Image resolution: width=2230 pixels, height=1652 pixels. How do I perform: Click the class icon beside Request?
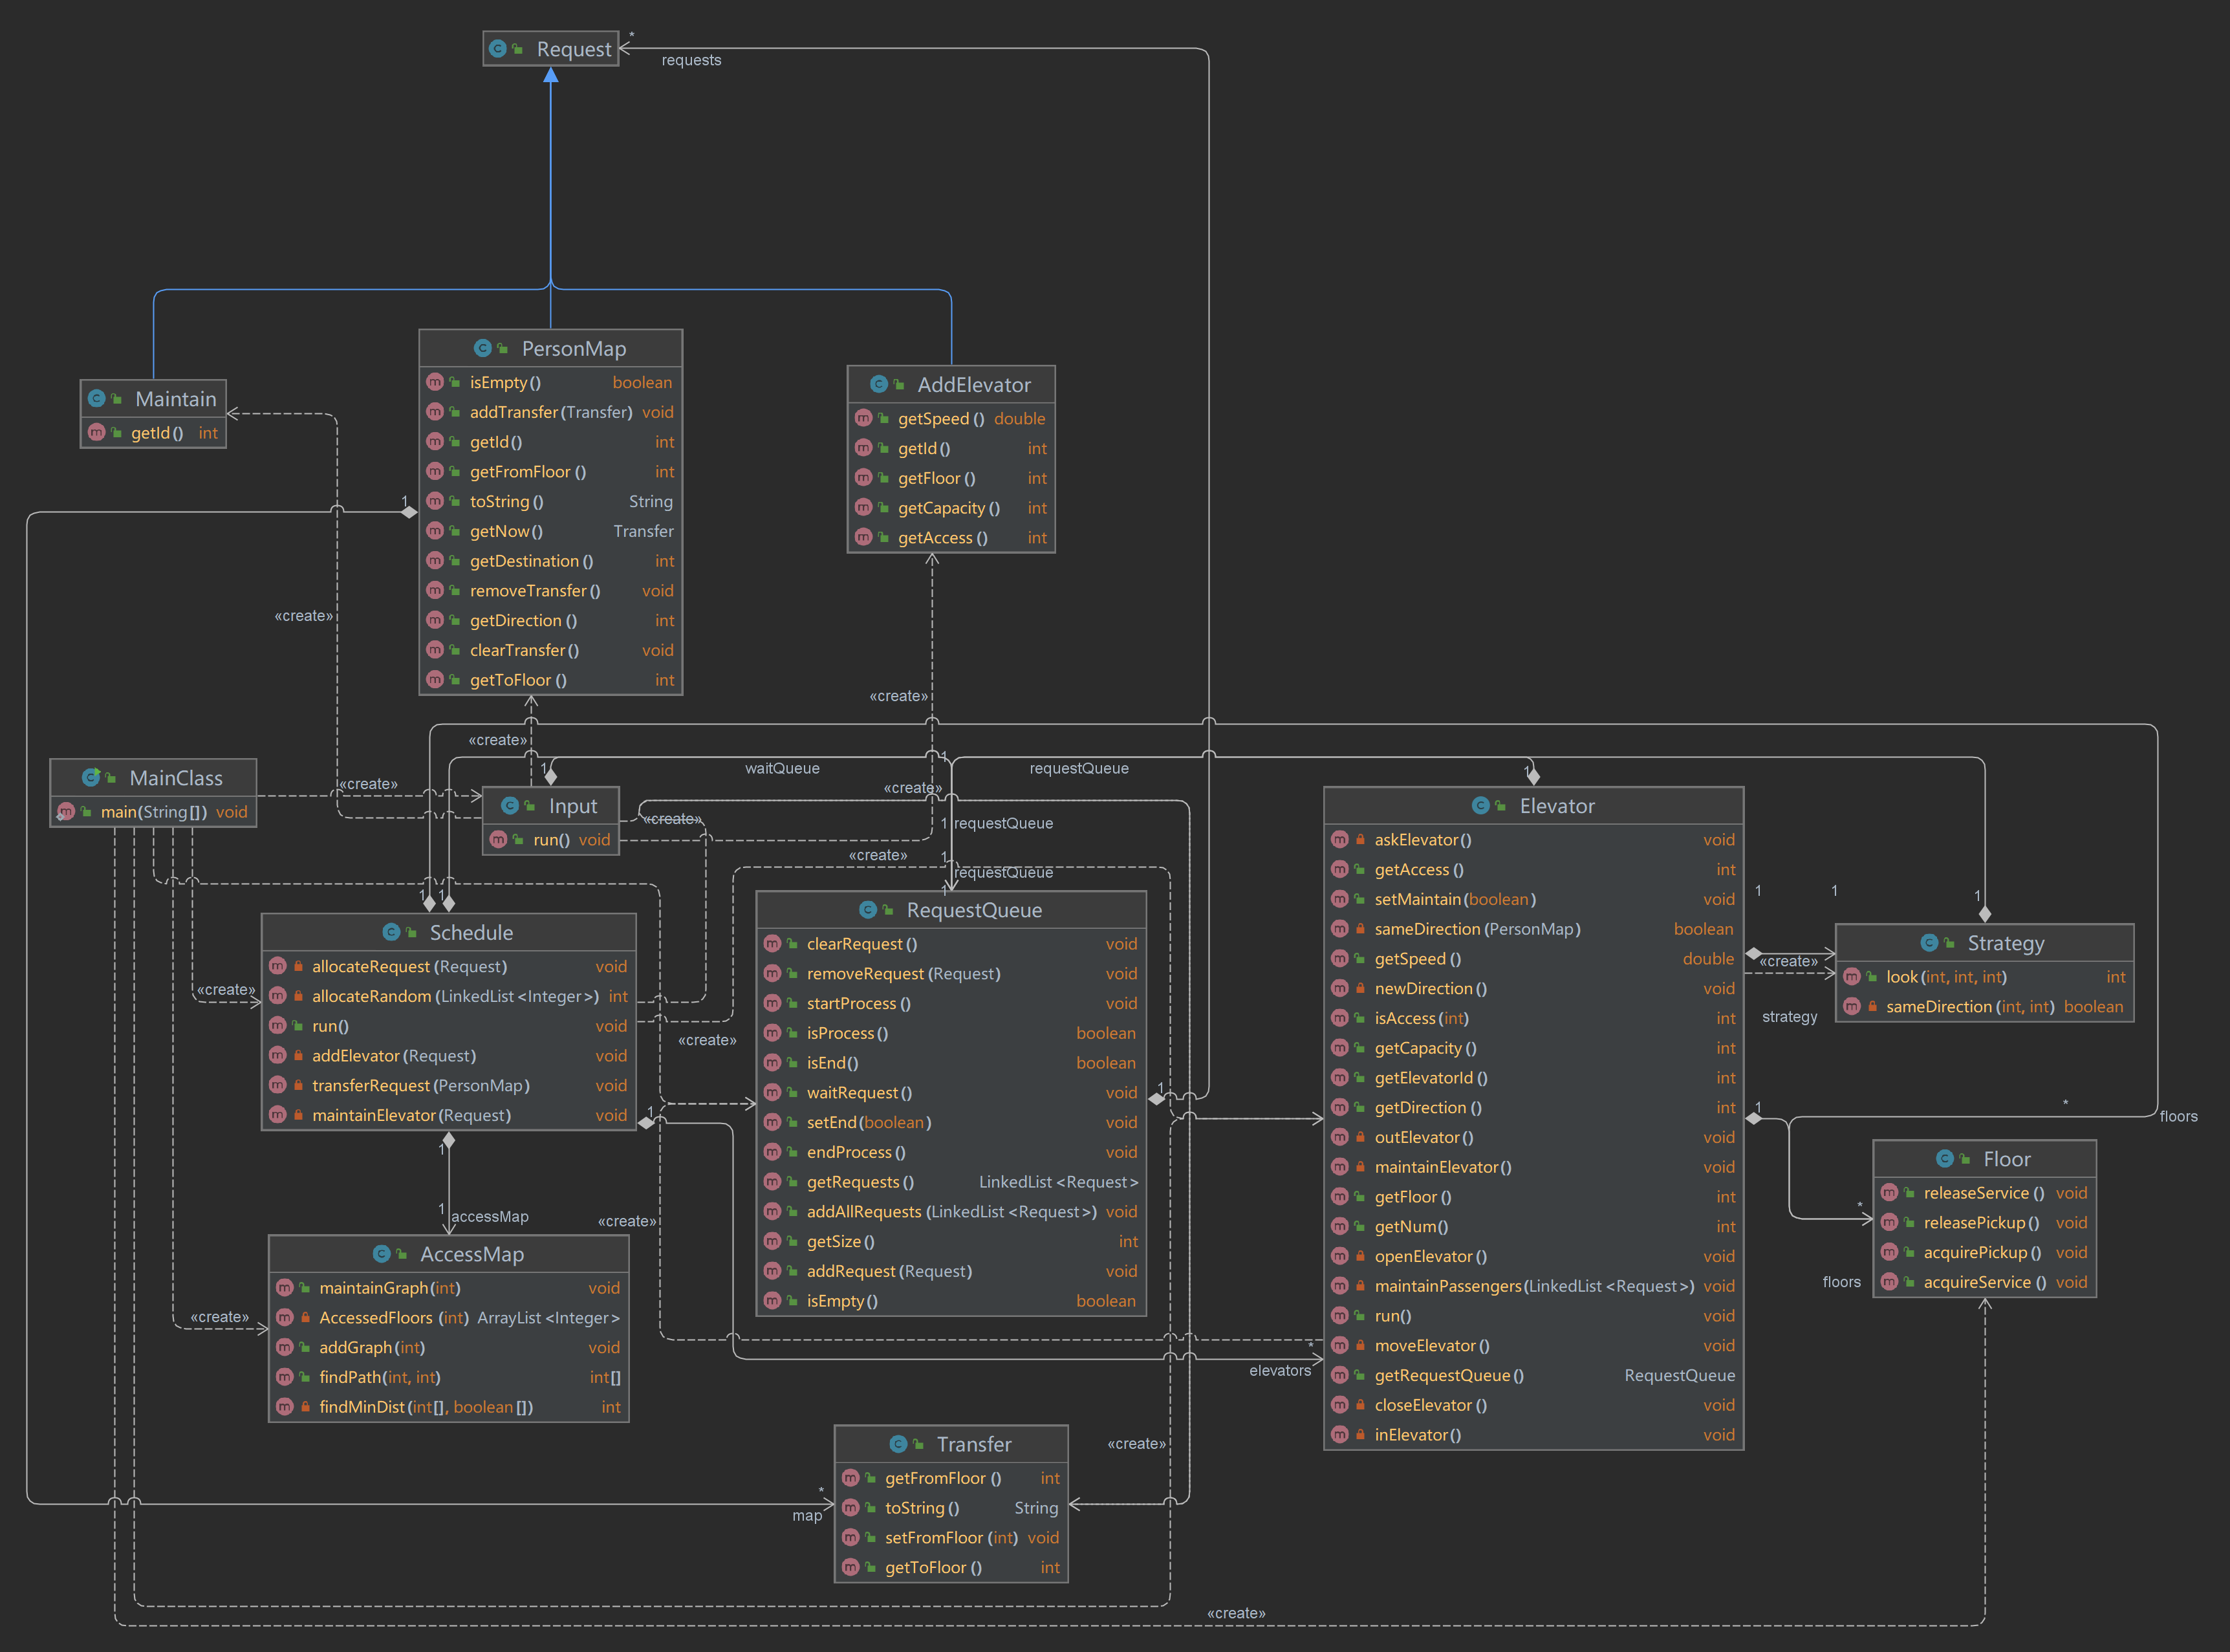click(498, 48)
